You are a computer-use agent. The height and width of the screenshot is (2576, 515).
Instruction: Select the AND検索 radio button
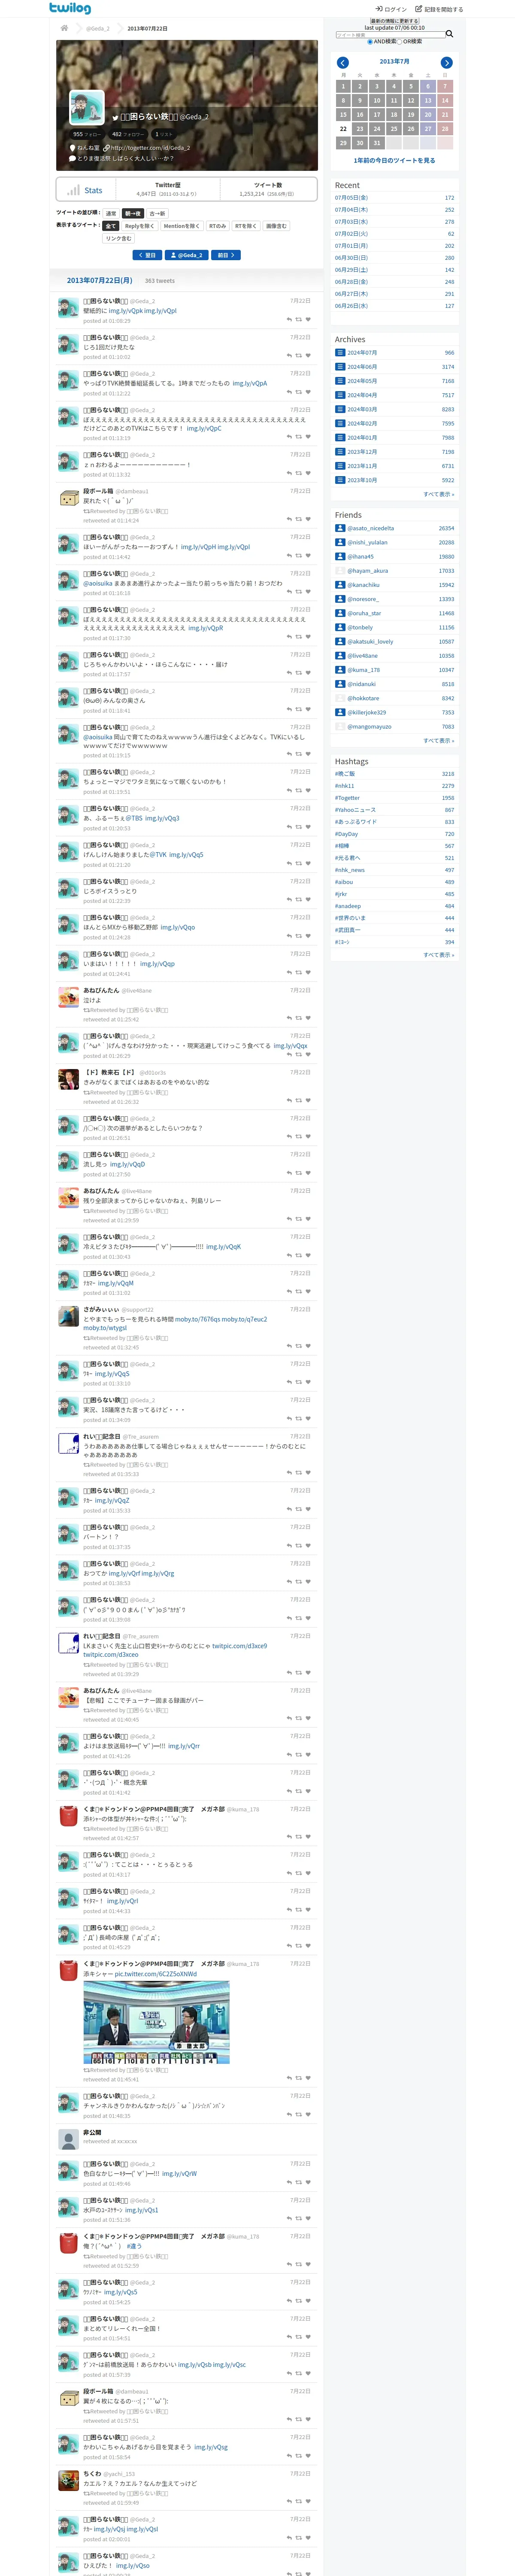point(370,42)
